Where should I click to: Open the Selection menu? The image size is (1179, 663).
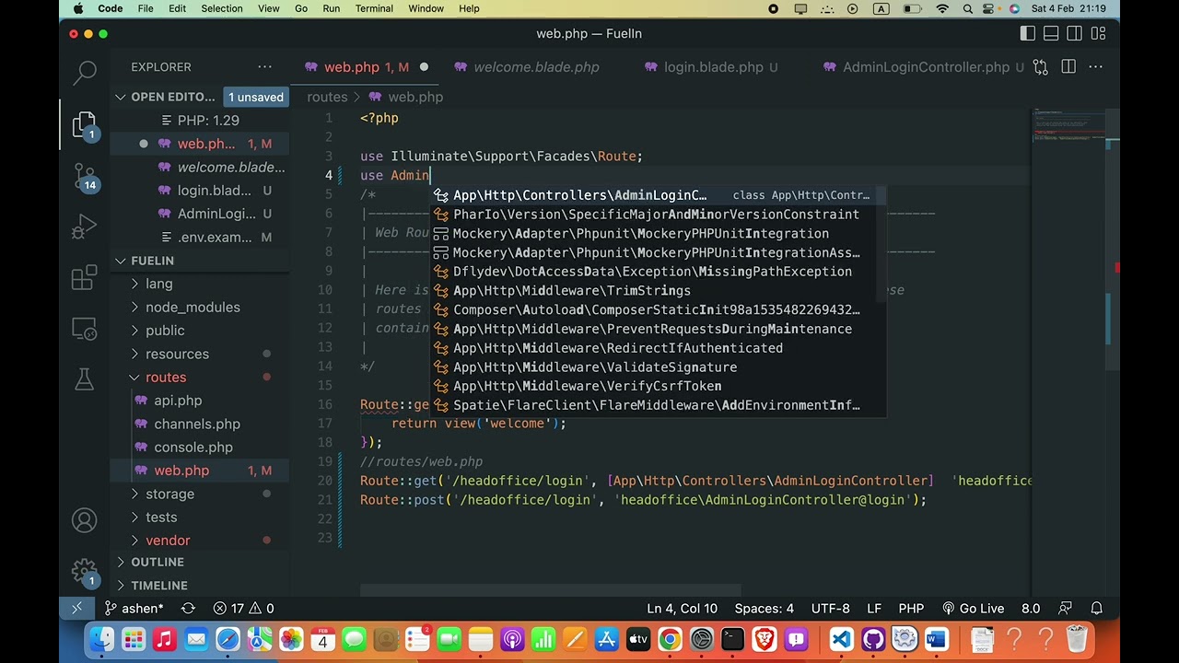click(x=222, y=8)
